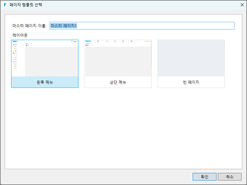Click the logo inside the 상단 메뉴 preview
247x185 pixels.
pyautogui.click(x=88, y=41)
